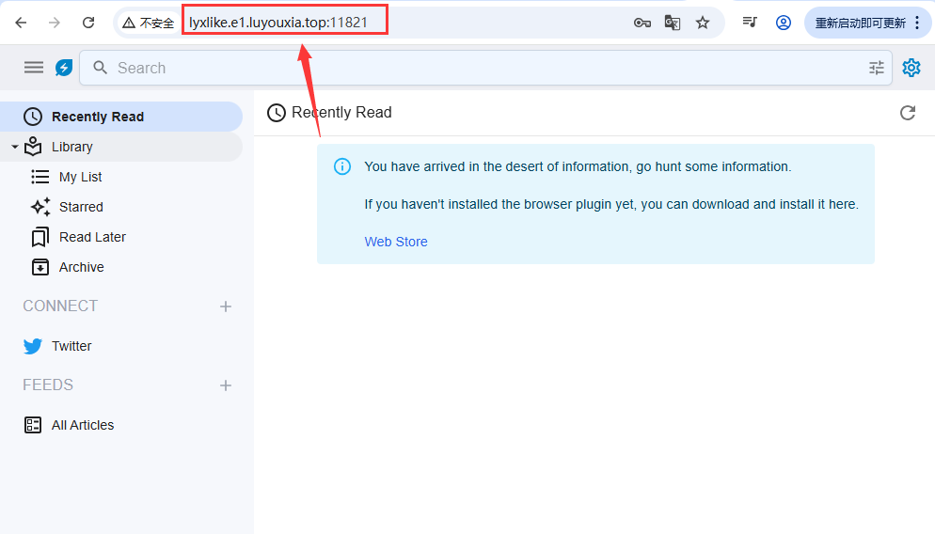The width and height of the screenshot is (935, 534).
Task: Open search filter options sliders icon
Action: click(876, 68)
